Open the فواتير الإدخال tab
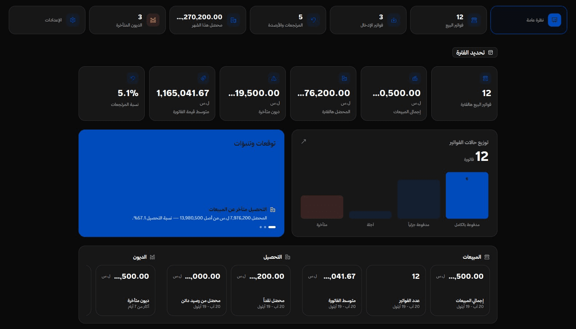 point(368,20)
